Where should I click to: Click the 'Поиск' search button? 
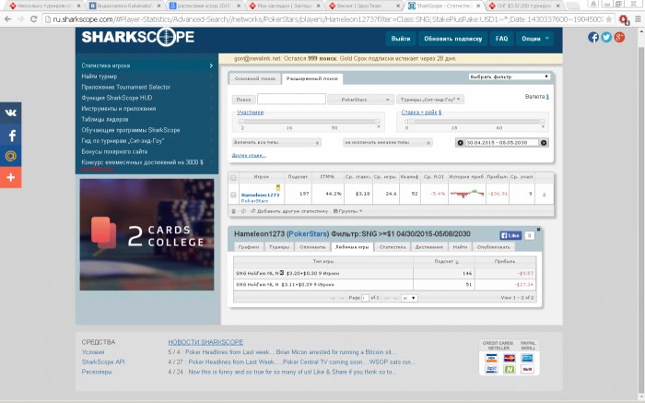(243, 100)
